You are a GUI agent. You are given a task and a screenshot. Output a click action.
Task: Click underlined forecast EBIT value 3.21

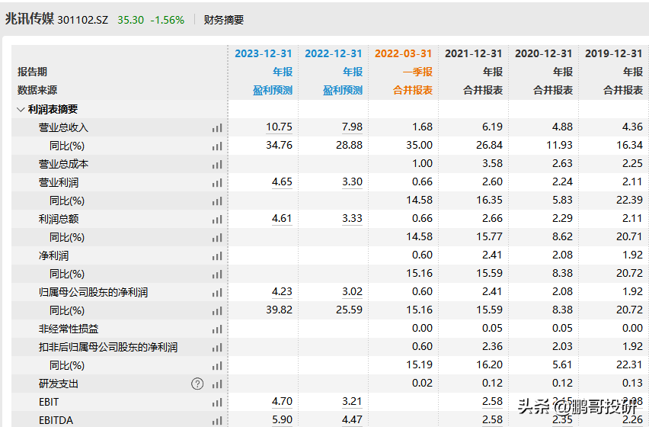pyautogui.click(x=352, y=401)
